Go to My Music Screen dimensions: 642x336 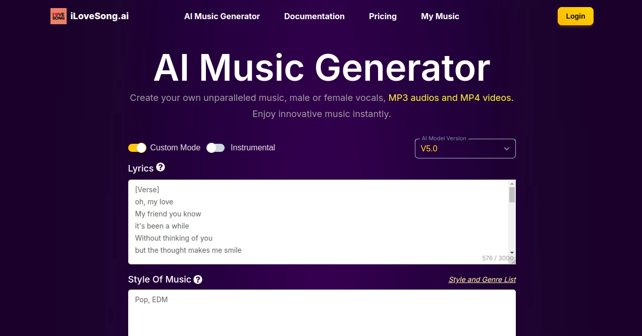coord(440,16)
